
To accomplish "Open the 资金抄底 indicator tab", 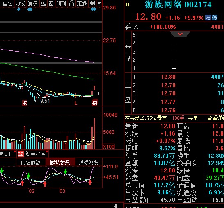I will pos(35,154).
